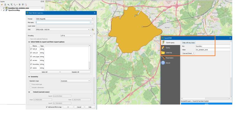Click Layers panel close icon

pyautogui.click(x=43, y=2)
